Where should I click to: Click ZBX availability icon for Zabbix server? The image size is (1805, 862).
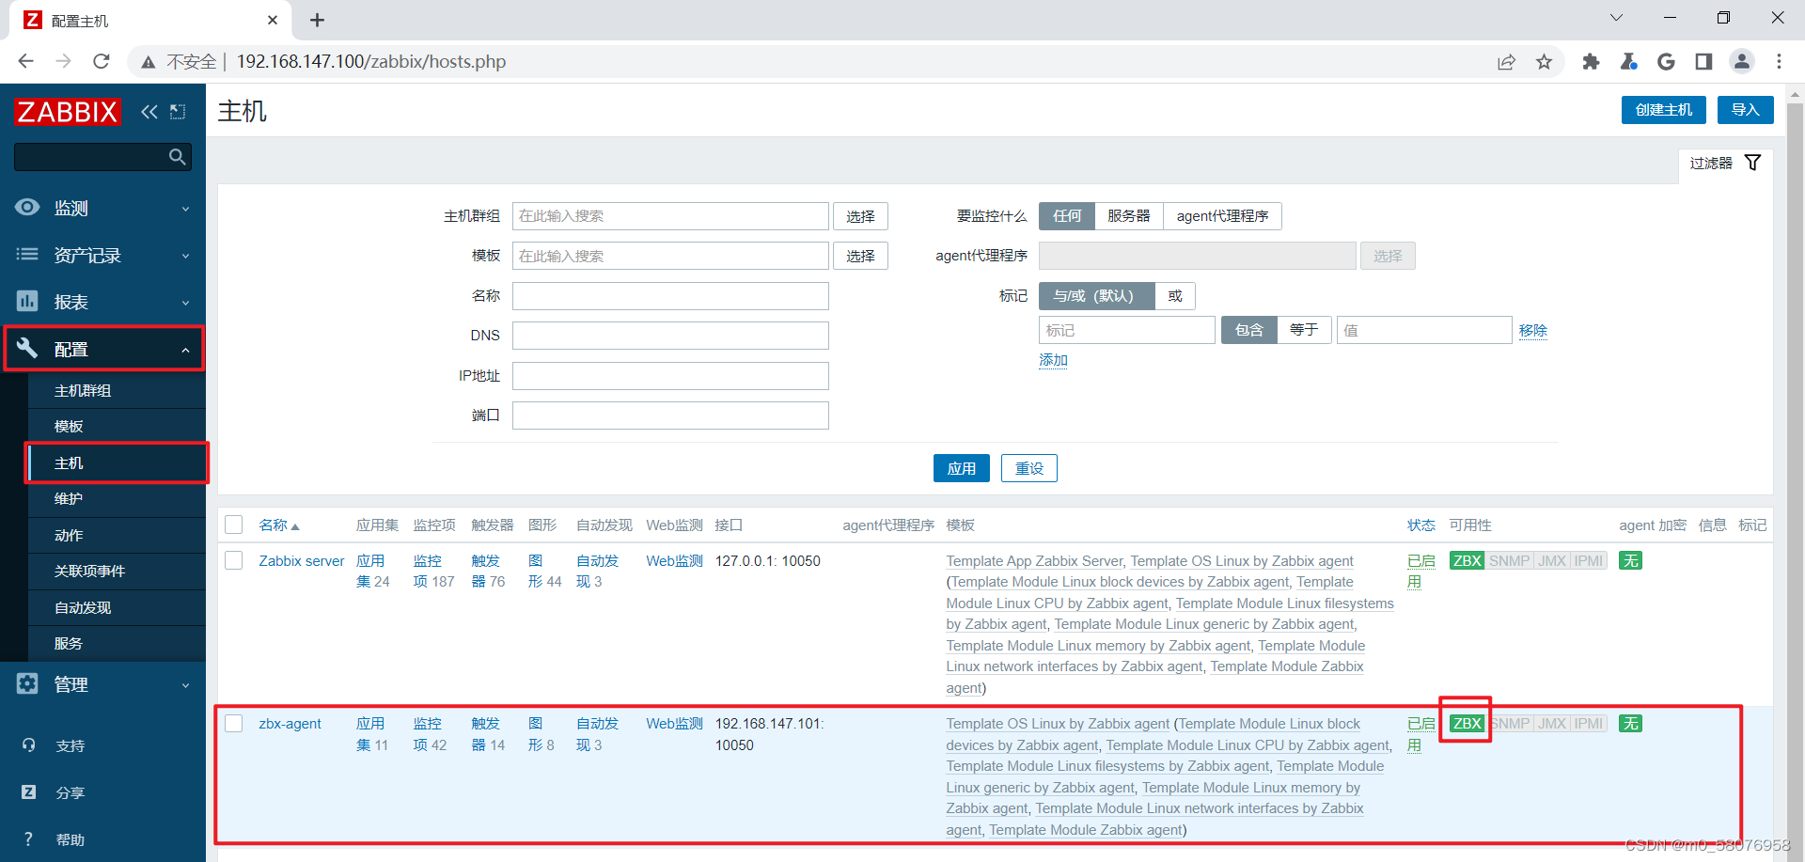coord(1467,561)
